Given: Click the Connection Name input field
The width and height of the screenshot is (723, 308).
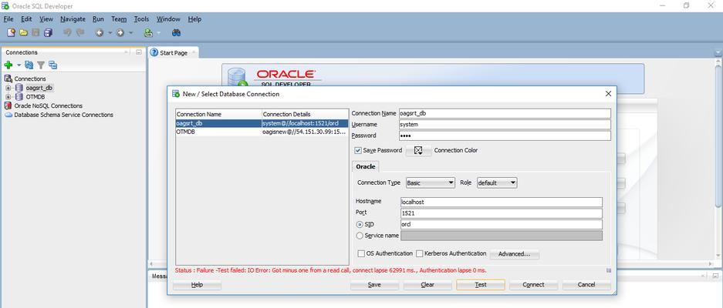Looking at the screenshot, I should pos(505,113).
